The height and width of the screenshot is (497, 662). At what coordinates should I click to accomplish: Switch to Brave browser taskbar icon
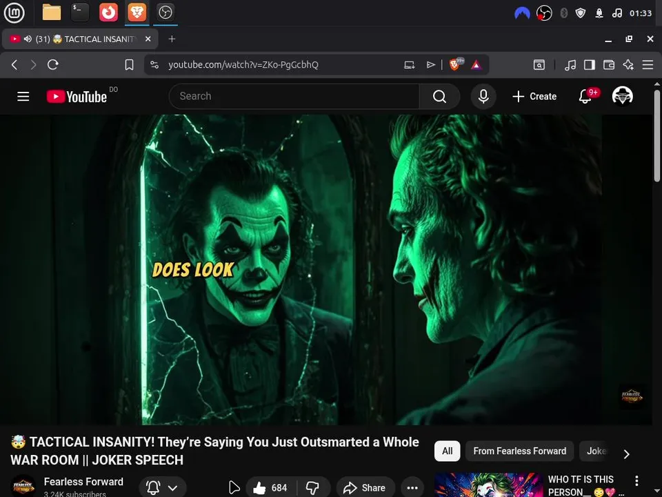[137, 12]
